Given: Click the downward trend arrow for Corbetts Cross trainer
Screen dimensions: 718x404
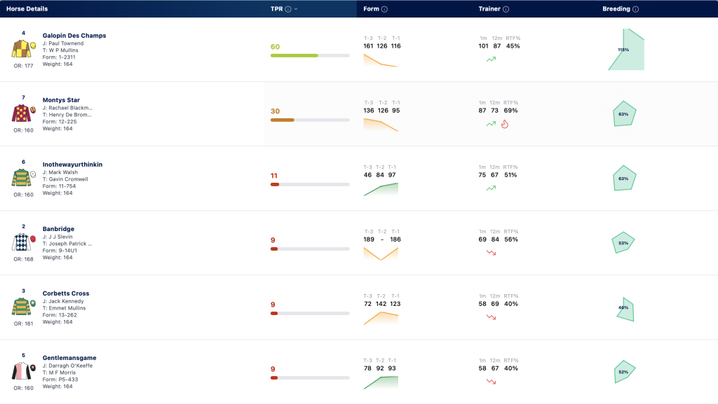Looking at the screenshot, I should pos(491,316).
